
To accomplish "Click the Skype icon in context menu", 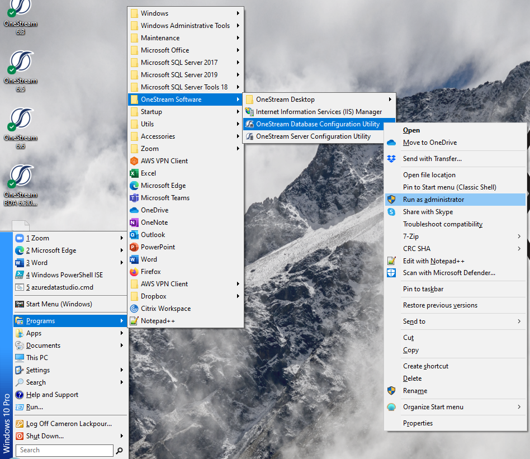I will (x=391, y=212).
